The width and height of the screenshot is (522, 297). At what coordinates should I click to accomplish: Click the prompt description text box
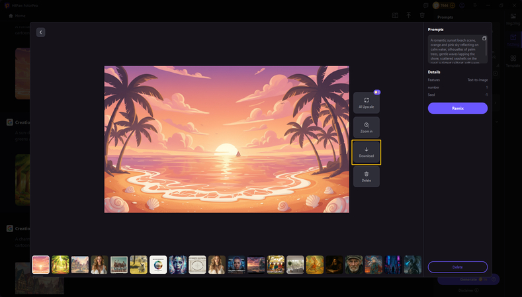point(455,50)
